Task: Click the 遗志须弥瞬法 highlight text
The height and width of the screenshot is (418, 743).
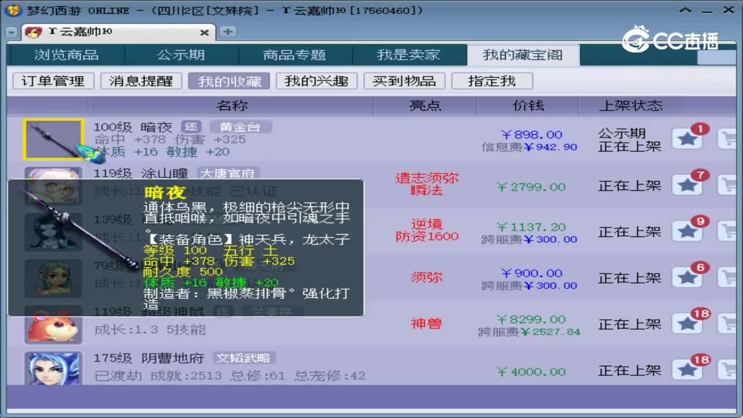Action: pos(427,184)
